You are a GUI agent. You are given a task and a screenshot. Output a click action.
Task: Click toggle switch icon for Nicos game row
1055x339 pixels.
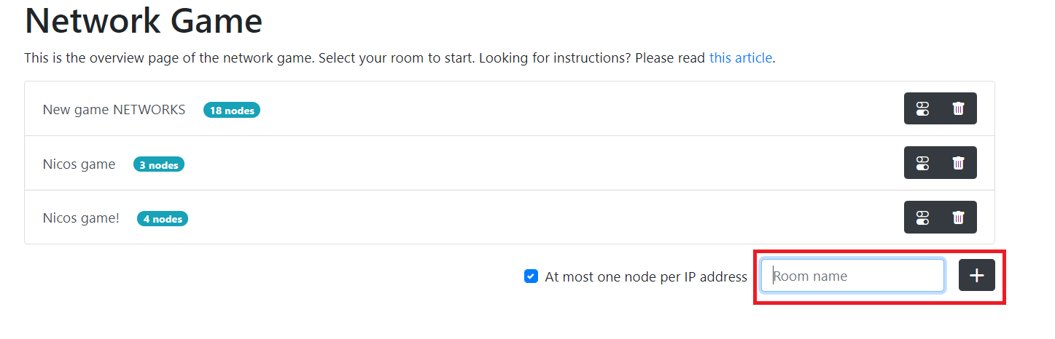(922, 163)
